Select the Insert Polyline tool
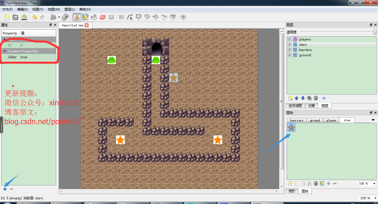This screenshot has height=204, width=378. (164, 17)
